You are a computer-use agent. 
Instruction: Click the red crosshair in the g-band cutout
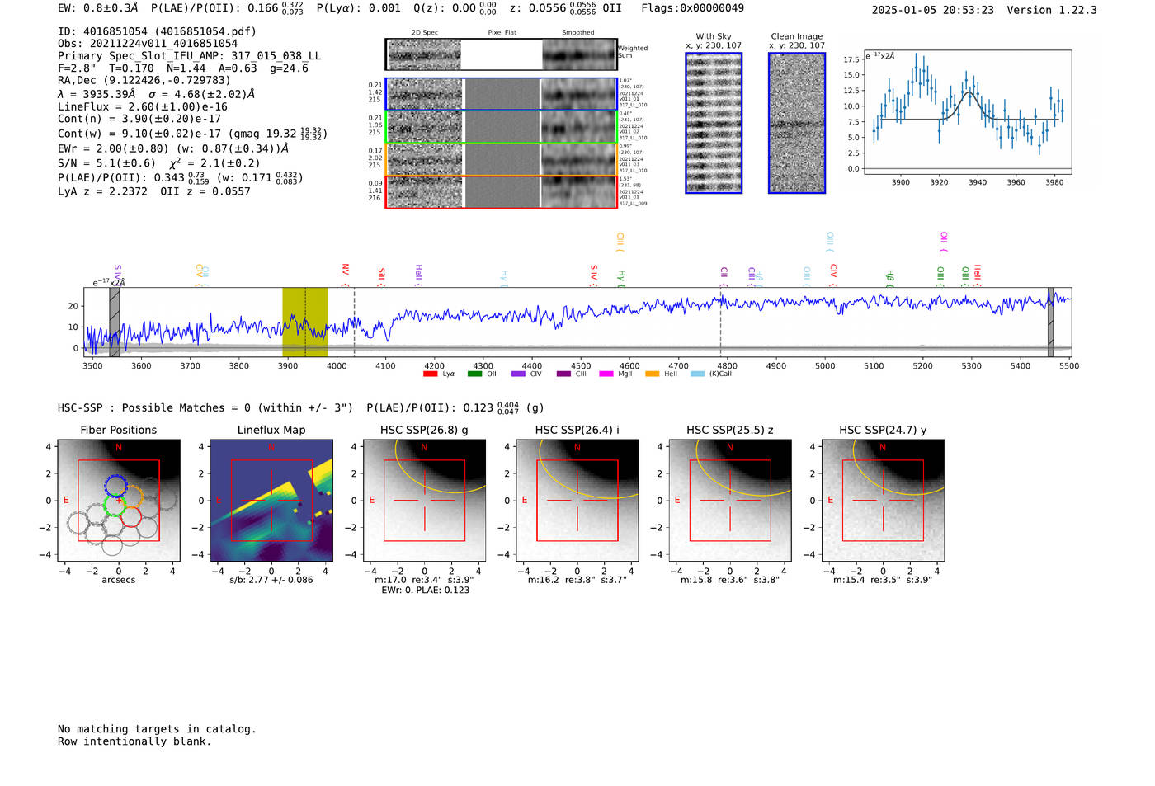(424, 500)
